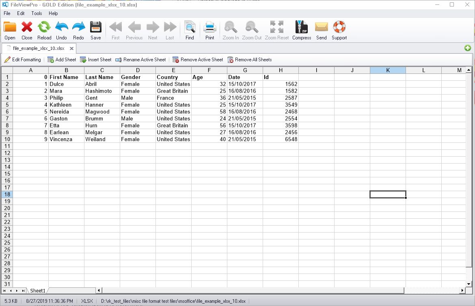Image resolution: width=475 pixels, height=306 pixels.
Task: Add a new document tab with the green plus
Action: (468, 47)
